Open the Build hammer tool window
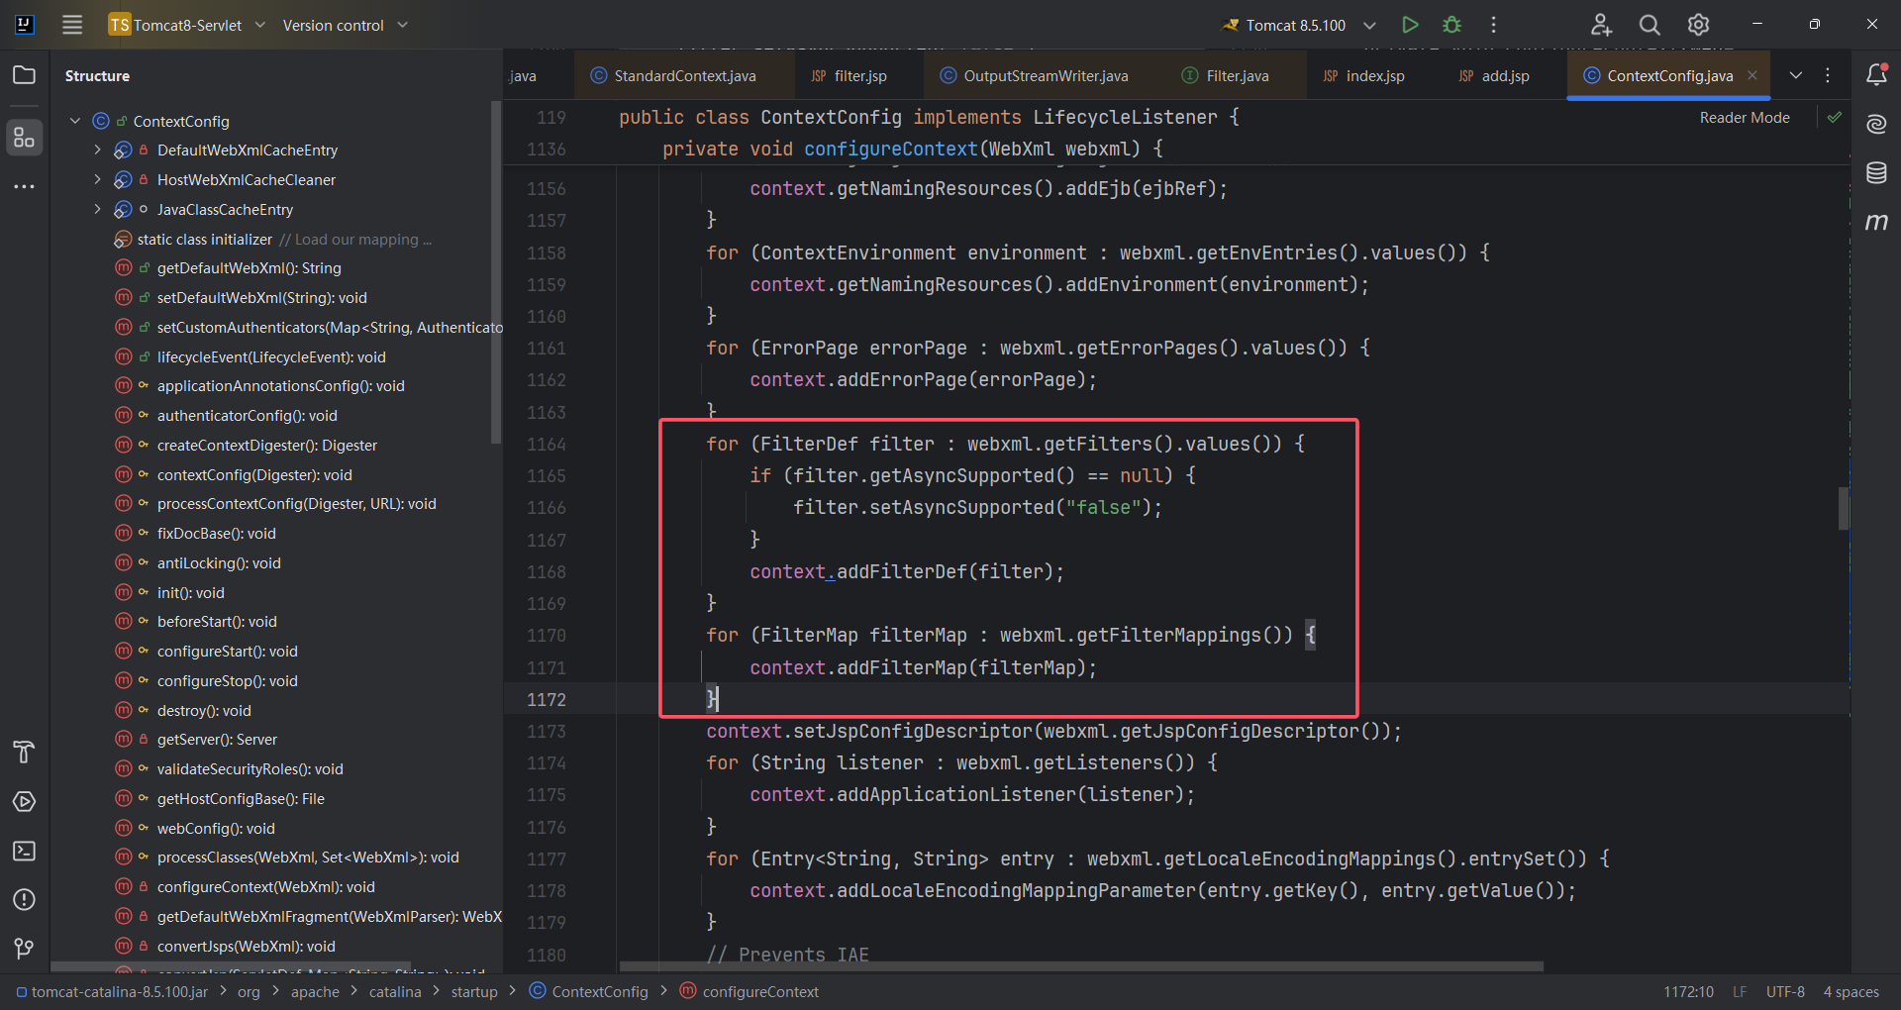This screenshot has width=1901, height=1010. pyautogui.click(x=24, y=752)
